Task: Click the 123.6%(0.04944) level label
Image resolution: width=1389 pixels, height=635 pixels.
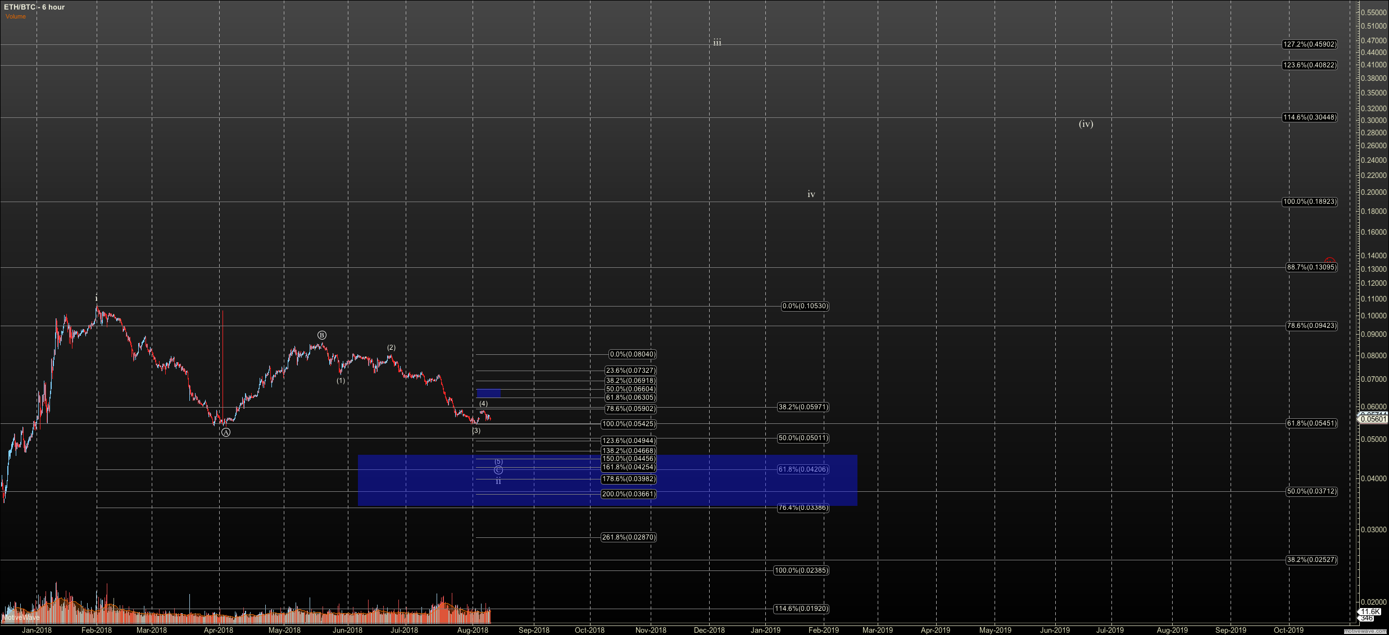Action: [629, 441]
